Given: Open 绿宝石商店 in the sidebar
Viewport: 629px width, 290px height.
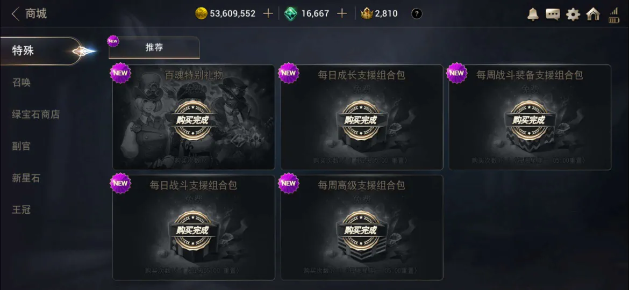Looking at the screenshot, I should [x=35, y=114].
